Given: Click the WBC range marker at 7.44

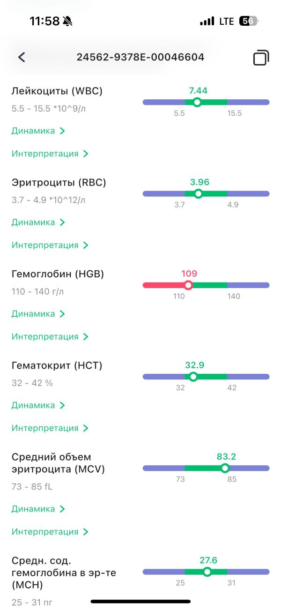Looking at the screenshot, I should coord(197,102).
